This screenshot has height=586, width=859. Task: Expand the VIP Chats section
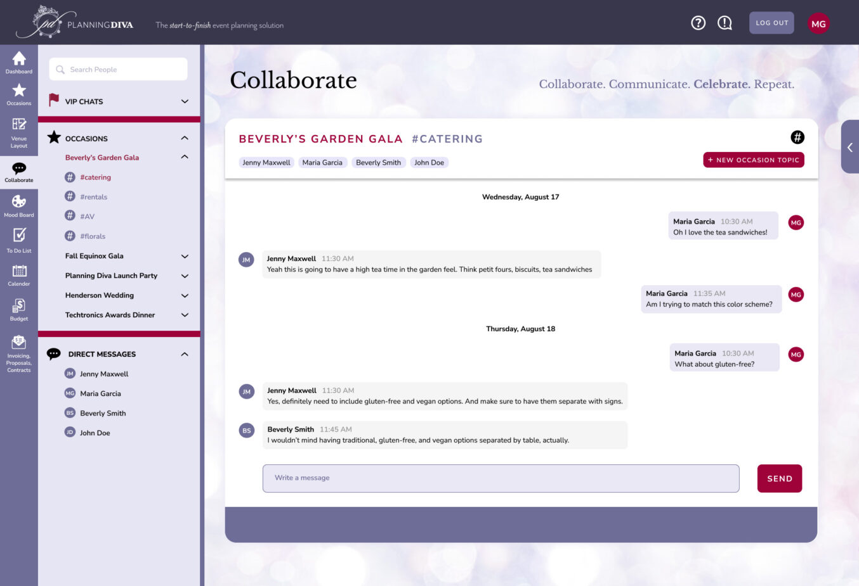point(185,101)
